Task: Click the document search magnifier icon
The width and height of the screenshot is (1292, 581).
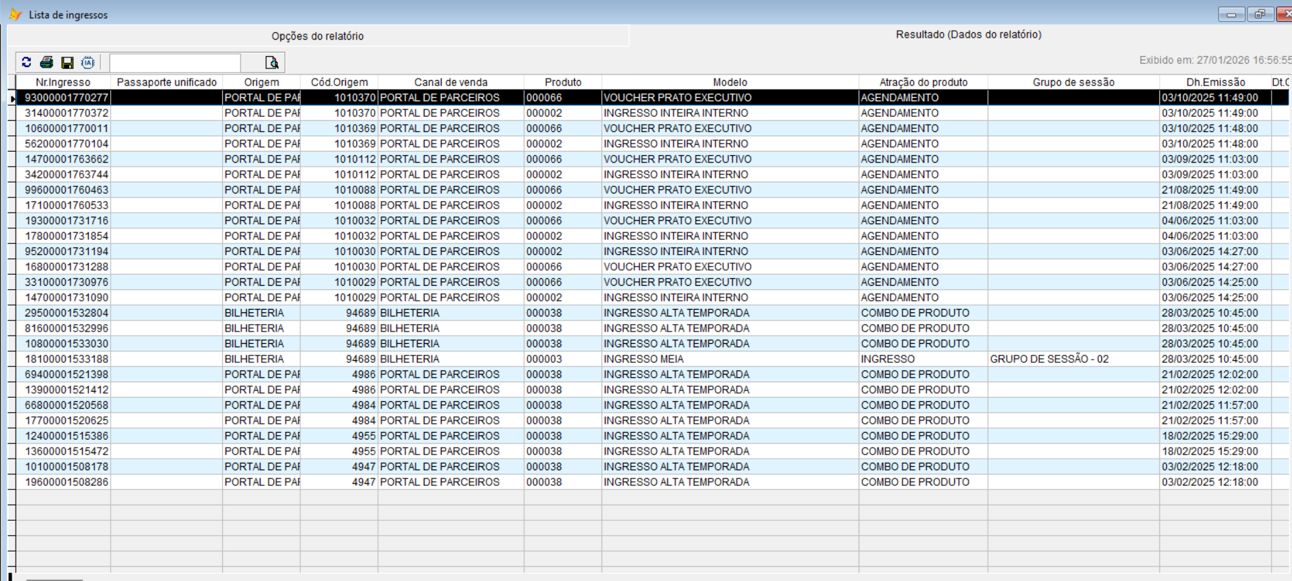Action: click(x=271, y=62)
